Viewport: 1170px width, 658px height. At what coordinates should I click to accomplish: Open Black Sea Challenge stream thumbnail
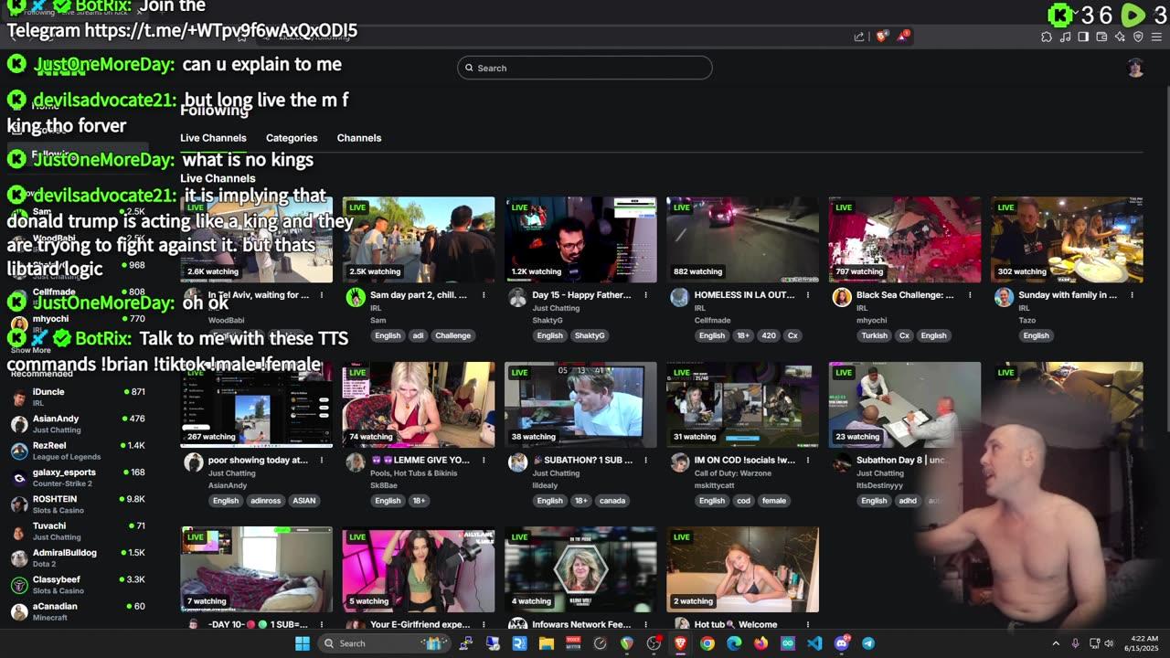[x=905, y=239]
